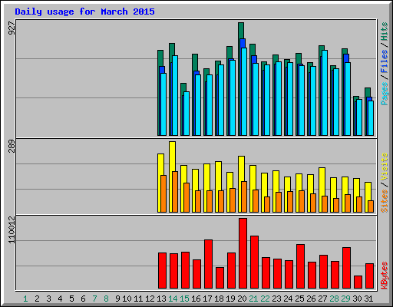Click the Pages legend label
393x307 pixels.
[x=384, y=94]
